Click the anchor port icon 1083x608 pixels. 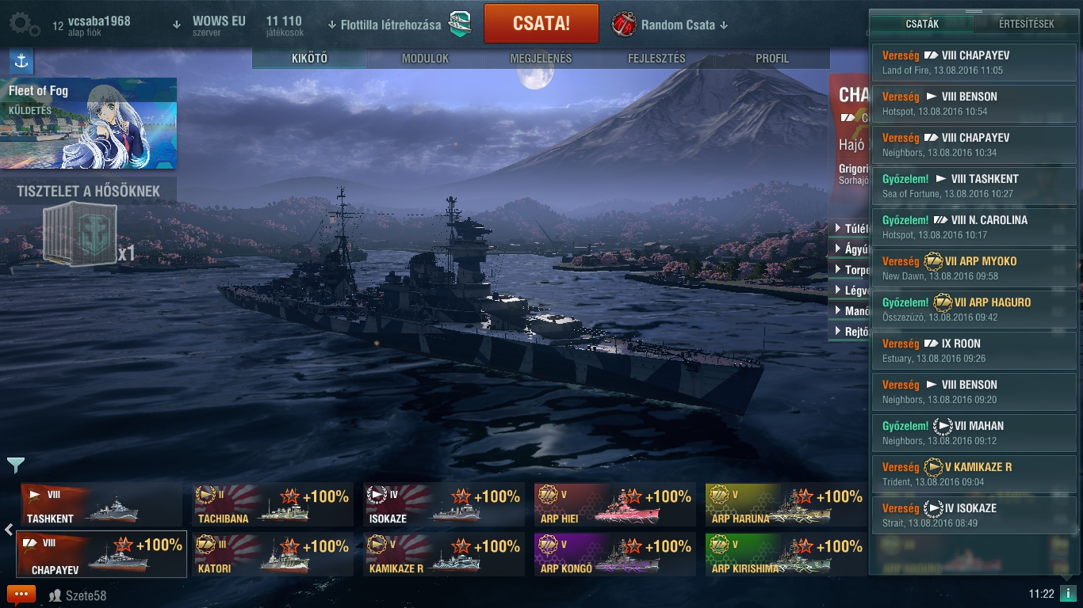pyautogui.click(x=21, y=61)
